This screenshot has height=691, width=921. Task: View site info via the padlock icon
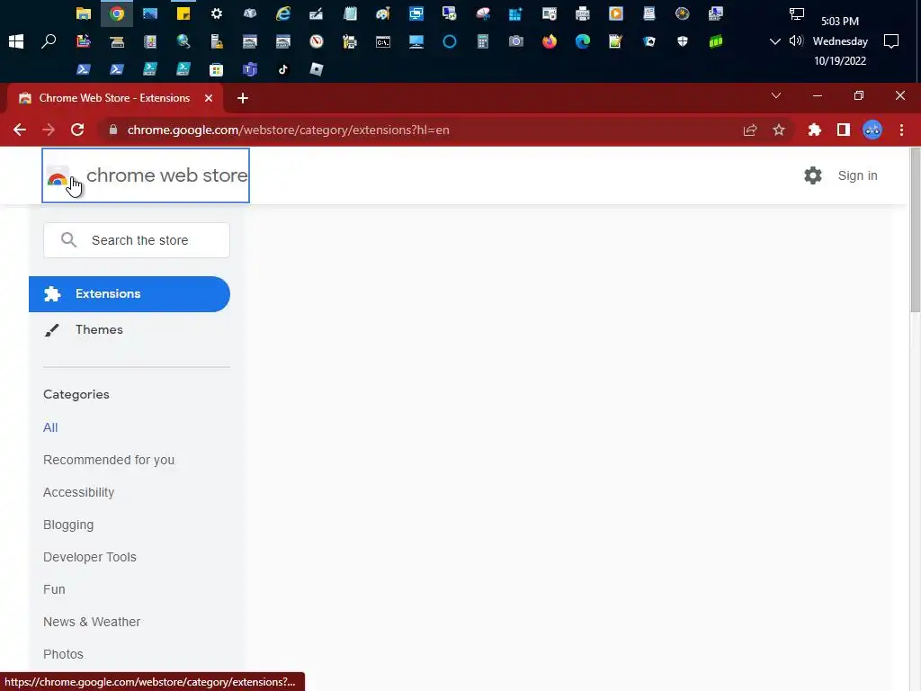[x=113, y=130]
